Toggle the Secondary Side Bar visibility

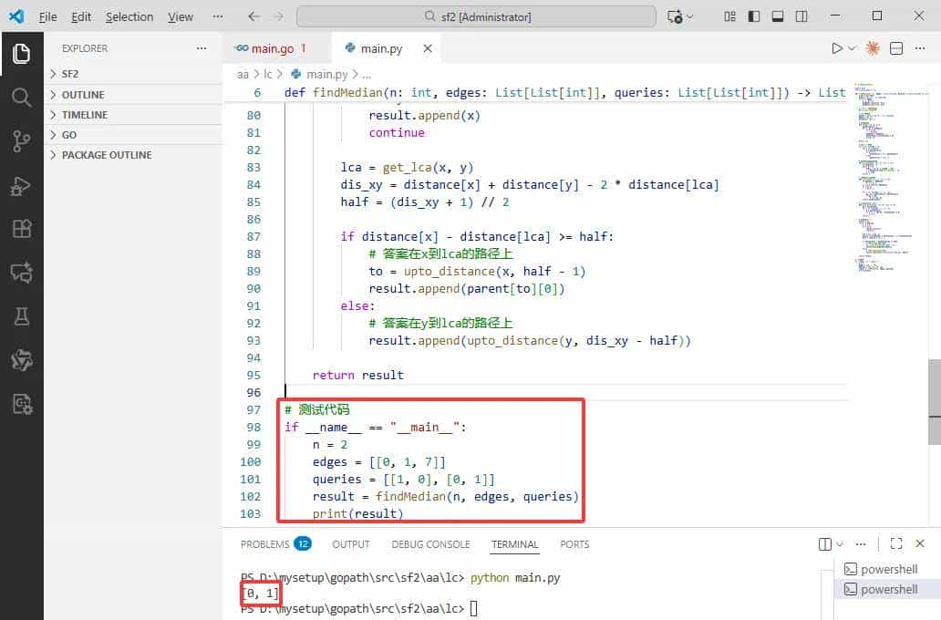[x=801, y=16]
